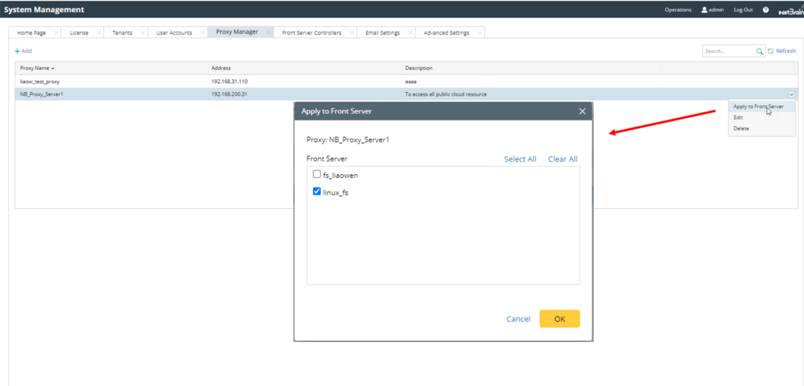Check the fs_liaowen front server checkbox
The width and height of the screenshot is (804, 386).
click(x=317, y=174)
